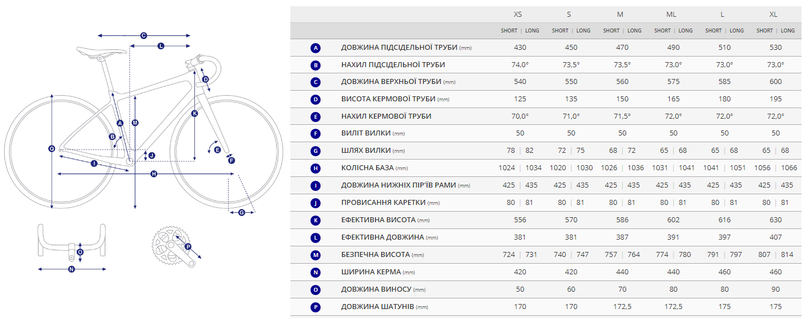Image resolution: width=806 pixels, height=318 pixels.
Task: Select the ML size column header
Action: click(x=673, y=15)
